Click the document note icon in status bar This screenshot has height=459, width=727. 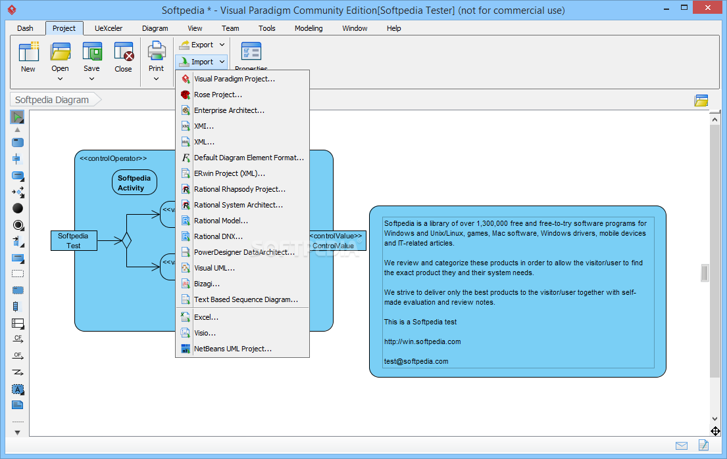click(x=703, y=445)
